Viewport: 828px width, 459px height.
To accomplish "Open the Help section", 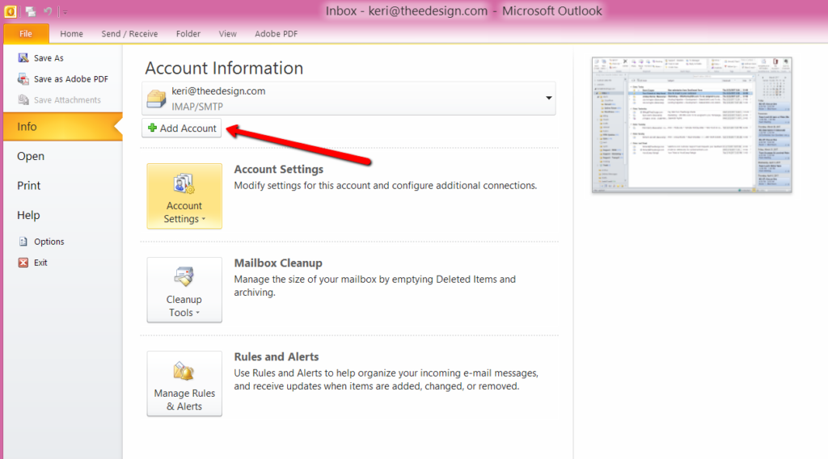I will 28,215.
